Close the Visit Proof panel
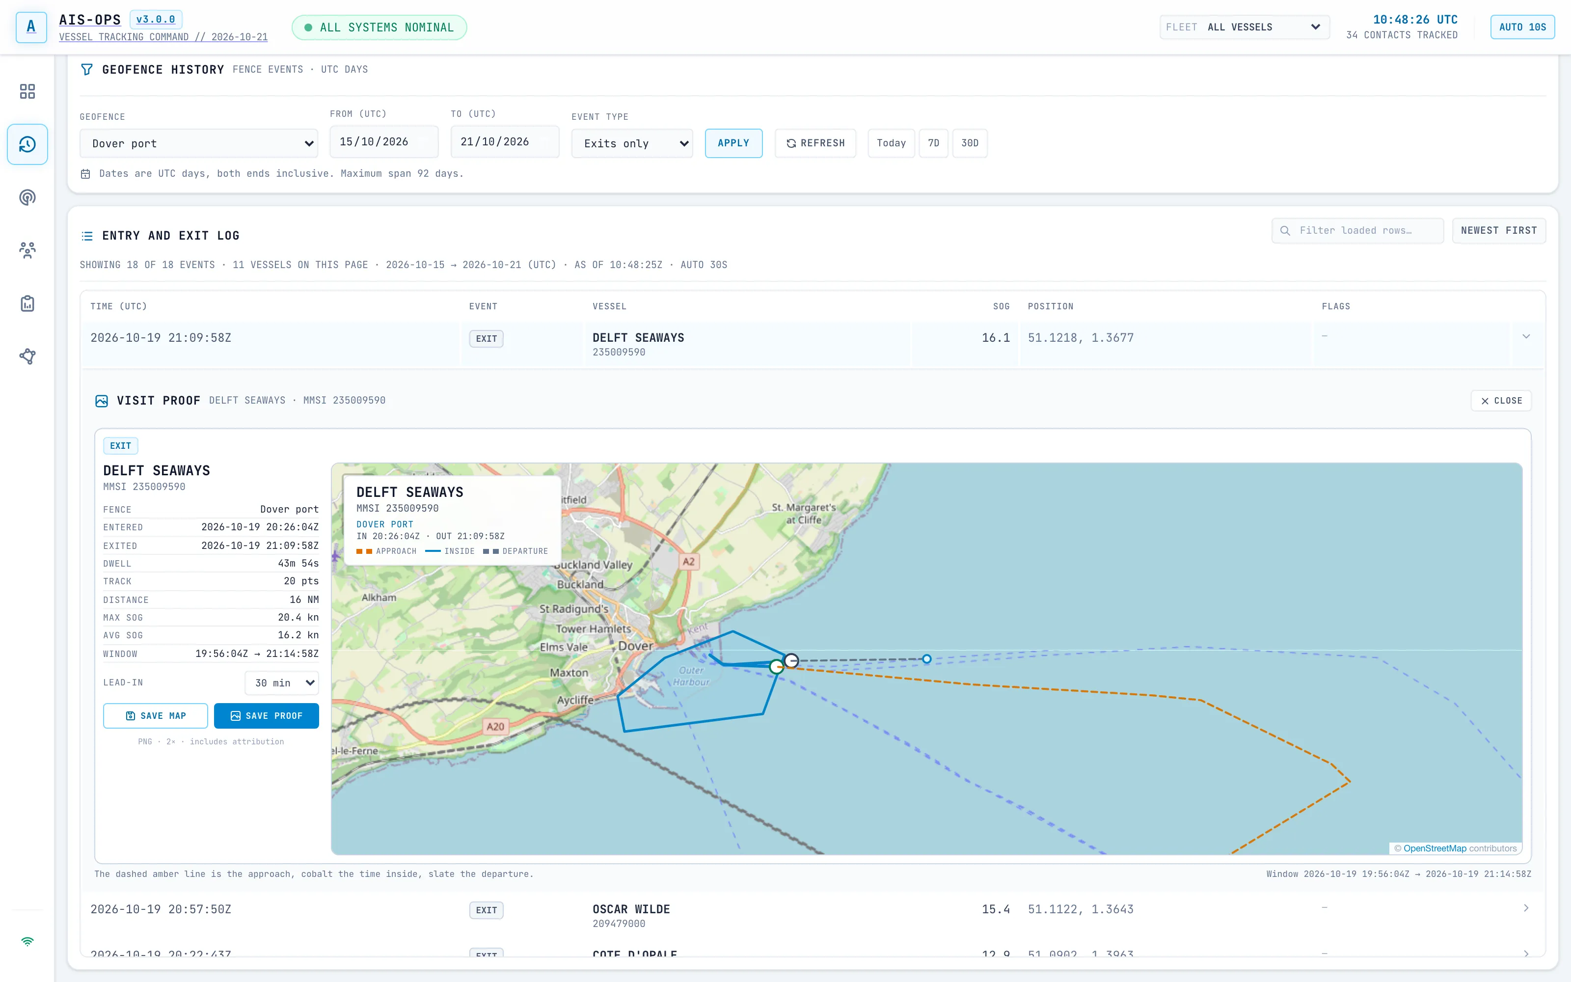 tap(1501, 401)
